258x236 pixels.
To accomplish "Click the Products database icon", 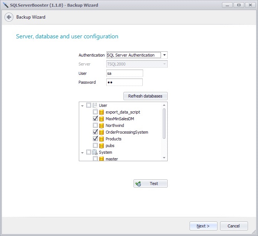I will point(101,139).
